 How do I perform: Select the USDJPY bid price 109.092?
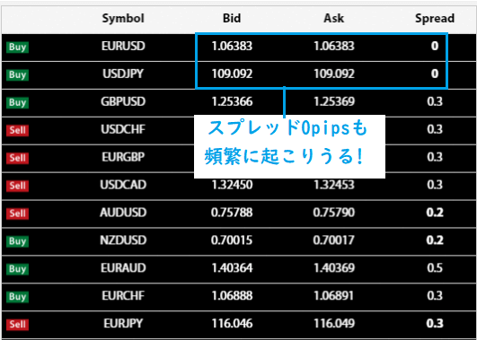[232, 74]
